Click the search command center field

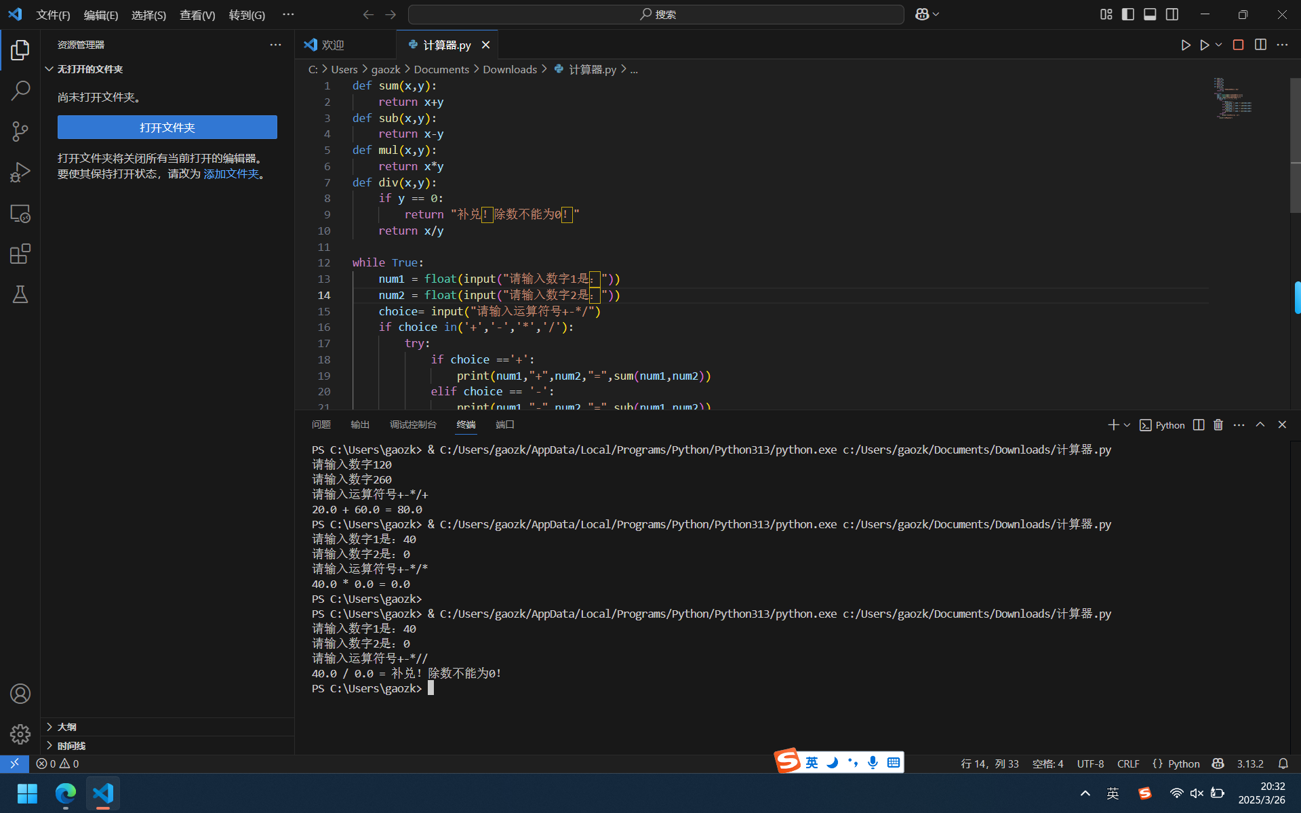[656, 14]
